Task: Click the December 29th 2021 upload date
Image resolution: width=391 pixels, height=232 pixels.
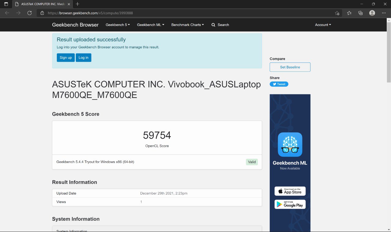Action: click(164, 193)
